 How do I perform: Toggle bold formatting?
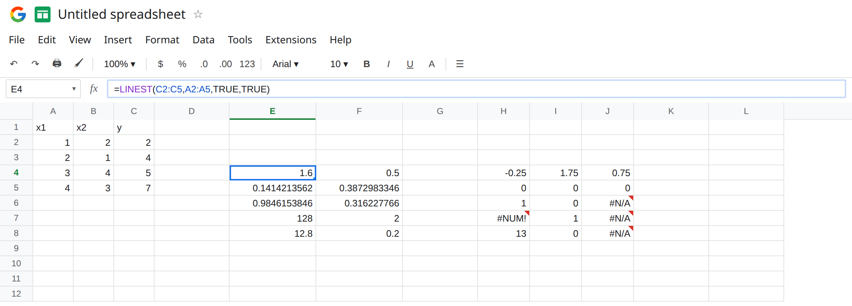pos(366,64)
